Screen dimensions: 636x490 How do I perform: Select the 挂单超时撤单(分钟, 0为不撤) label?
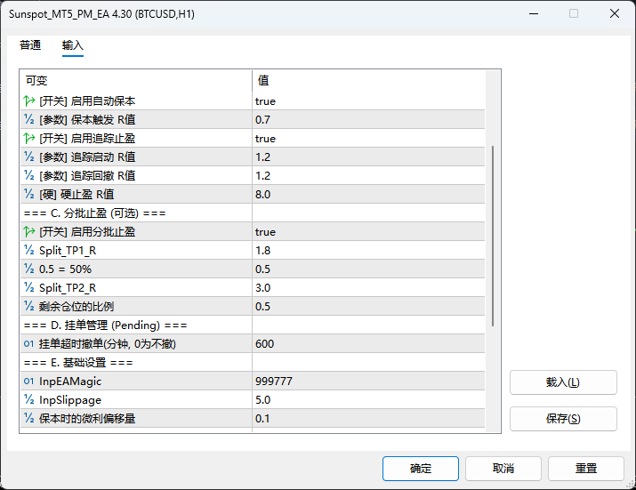[108, 343]
